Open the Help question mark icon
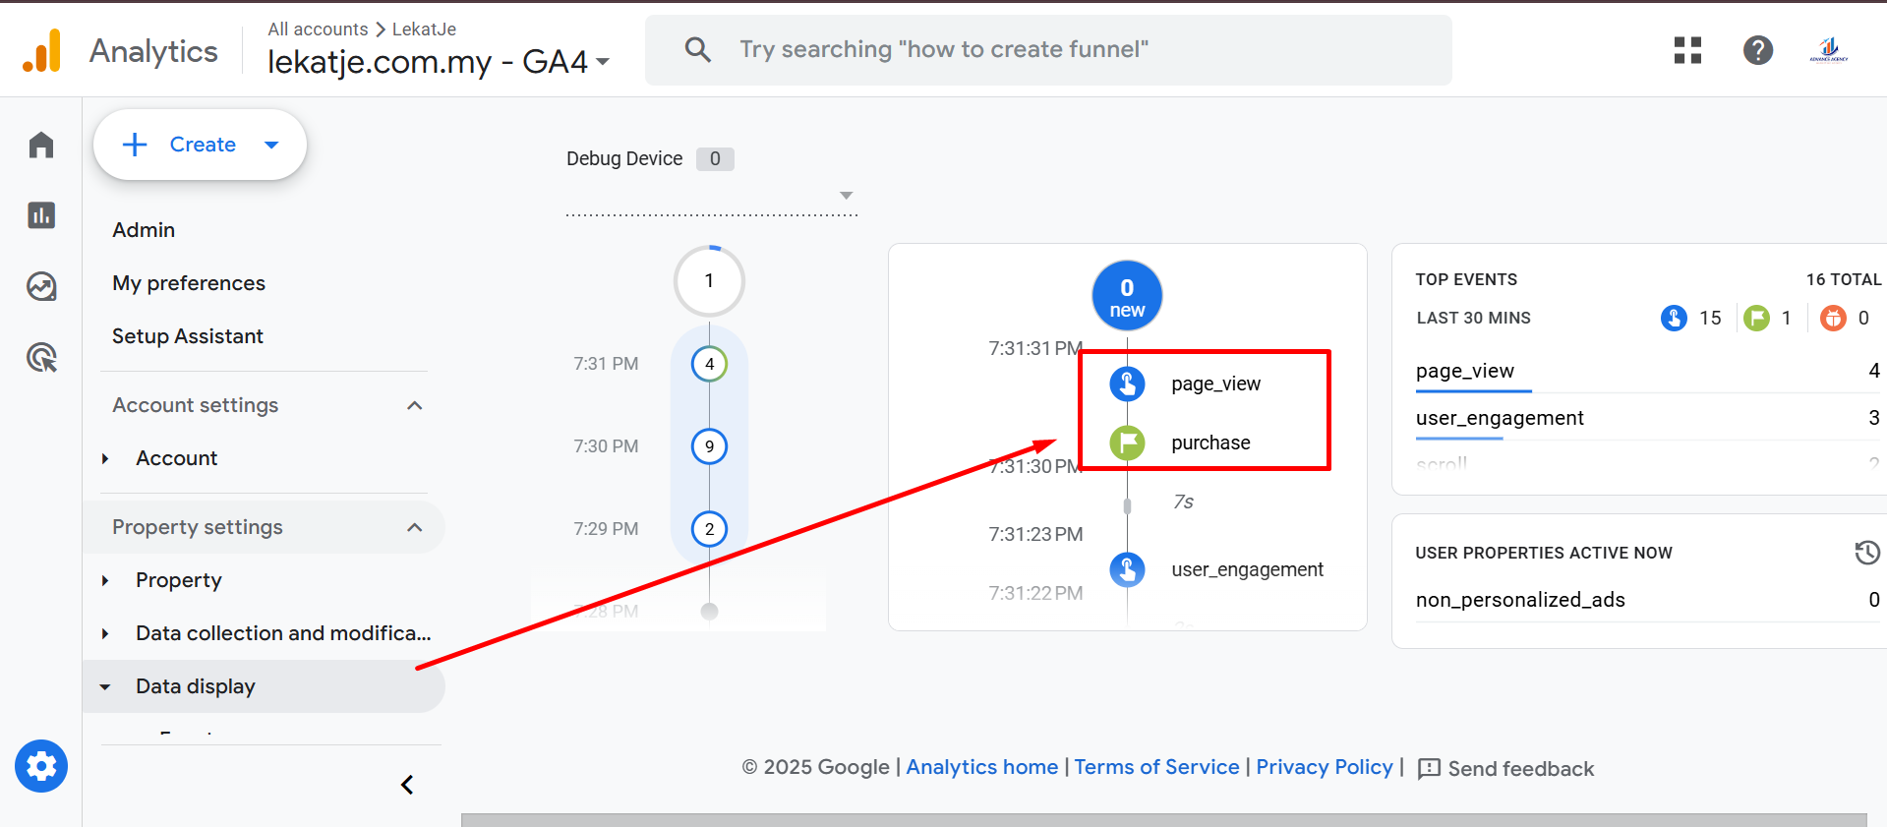Image resolution: width=1887 pixels, height=827 pixels. (1757, 50)
